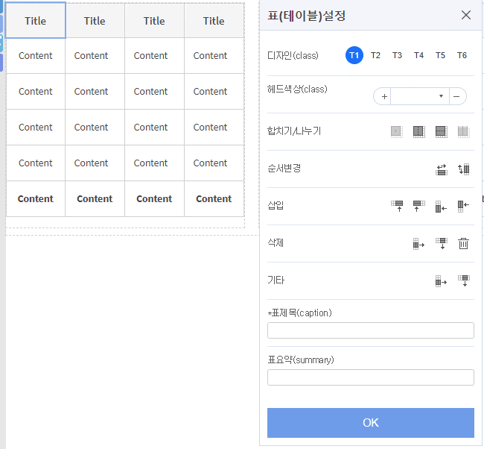Close the 표(테이블)설정 panel
The image size is (484, 449).
tap(466, 15)
